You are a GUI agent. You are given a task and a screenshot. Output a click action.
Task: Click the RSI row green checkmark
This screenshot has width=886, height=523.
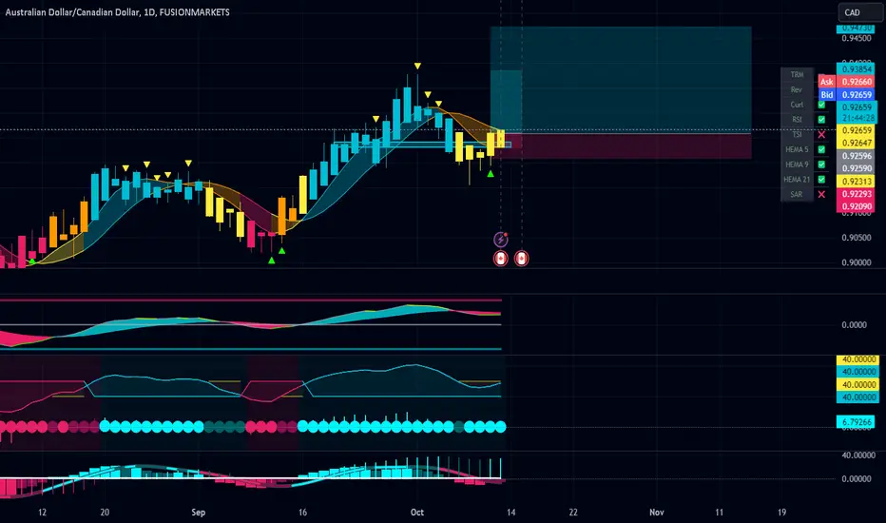[821, 119]
